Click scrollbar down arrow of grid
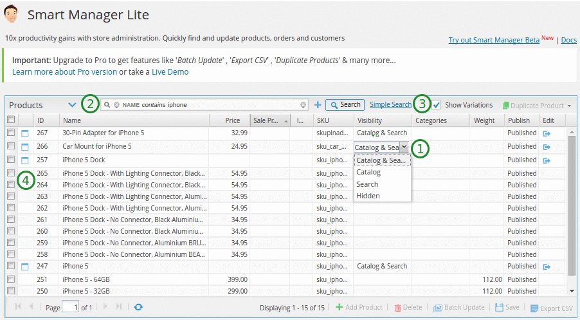 (572, 291)
